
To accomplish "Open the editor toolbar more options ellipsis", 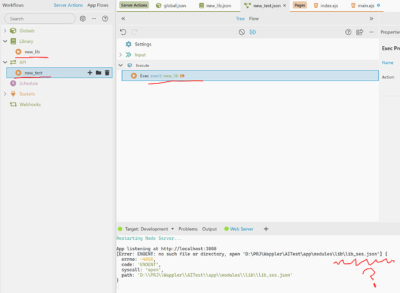I will point(371,32).
